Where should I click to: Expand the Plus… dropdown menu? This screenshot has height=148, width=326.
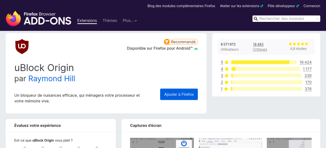(x=130, y=21)
